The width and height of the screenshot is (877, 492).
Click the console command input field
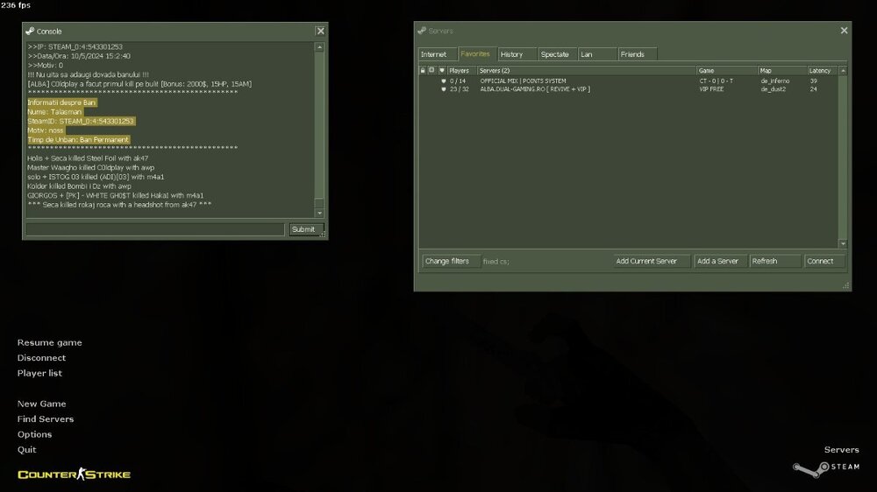[156, 229]
